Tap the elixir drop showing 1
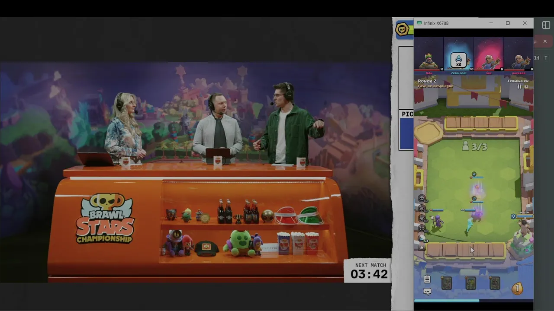Viewport: 554px width, 311px height. click(517, 288)
